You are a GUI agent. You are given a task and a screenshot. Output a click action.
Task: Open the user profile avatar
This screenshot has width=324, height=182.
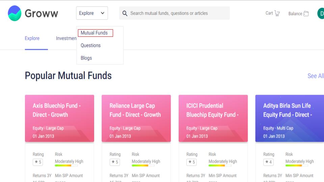click(321, 13)
